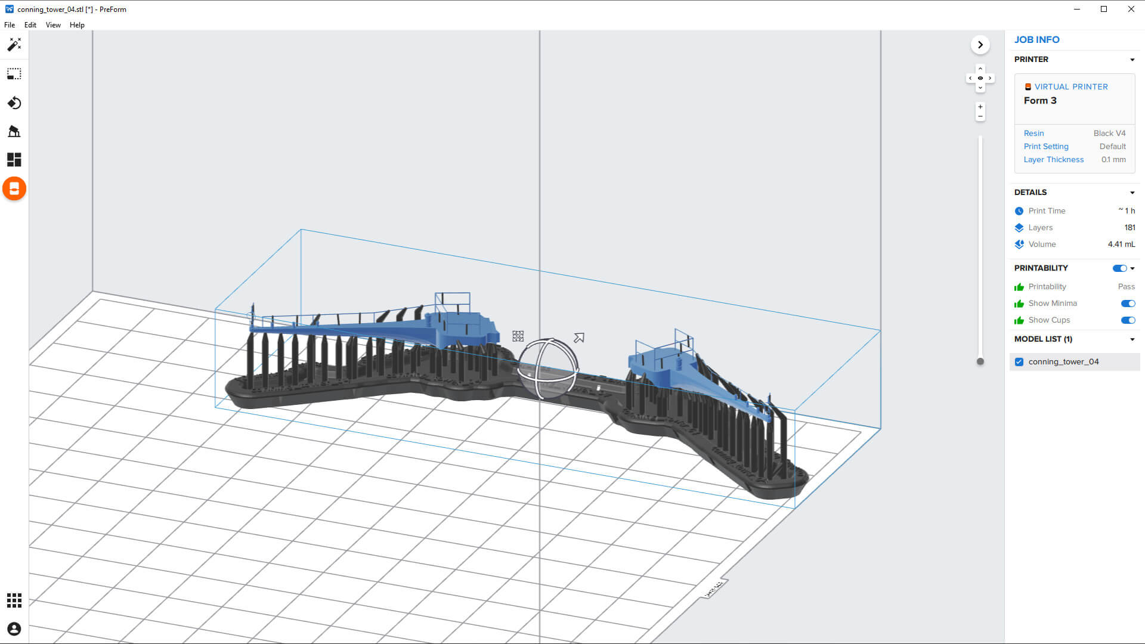The width and height of the screenshot is (1145, 644).
Task: Uncheck the conning_tower_04 model checkbox
Action: (1019, 362)
